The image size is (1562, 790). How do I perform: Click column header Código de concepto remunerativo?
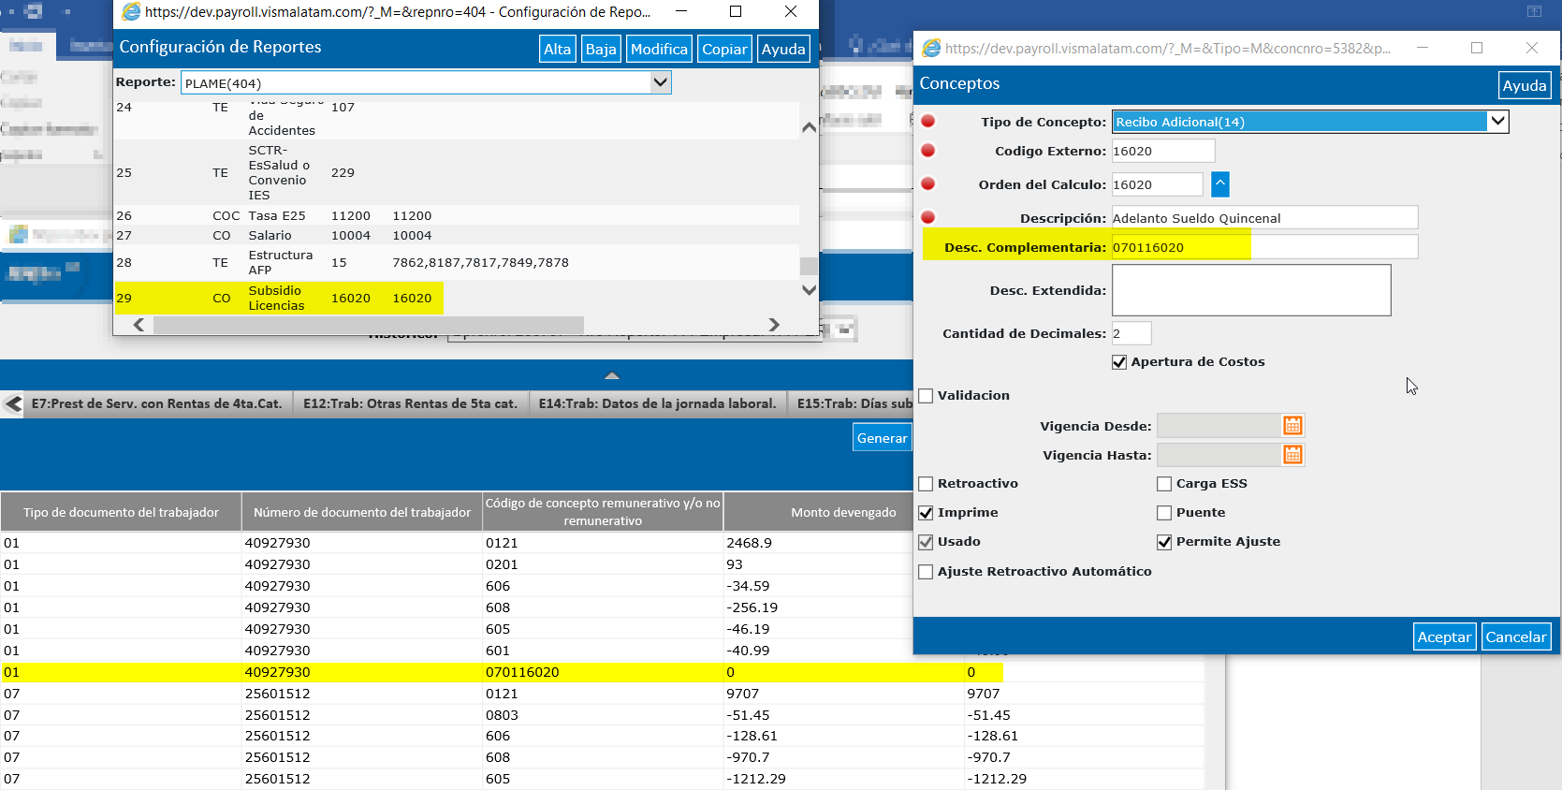coord(603,512)
